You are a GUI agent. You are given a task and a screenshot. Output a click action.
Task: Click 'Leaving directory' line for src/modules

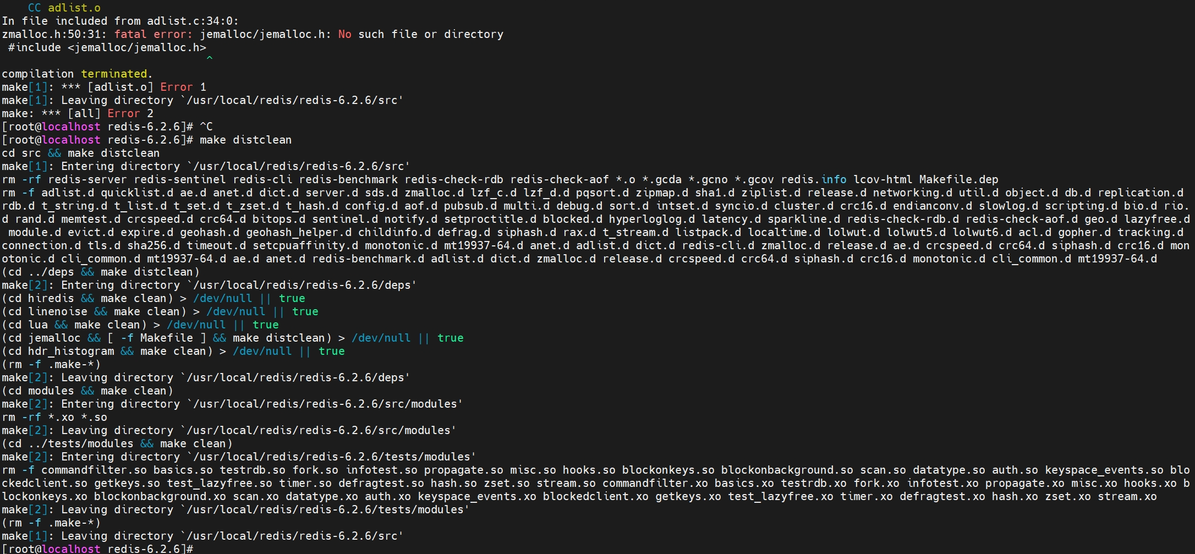229,430
